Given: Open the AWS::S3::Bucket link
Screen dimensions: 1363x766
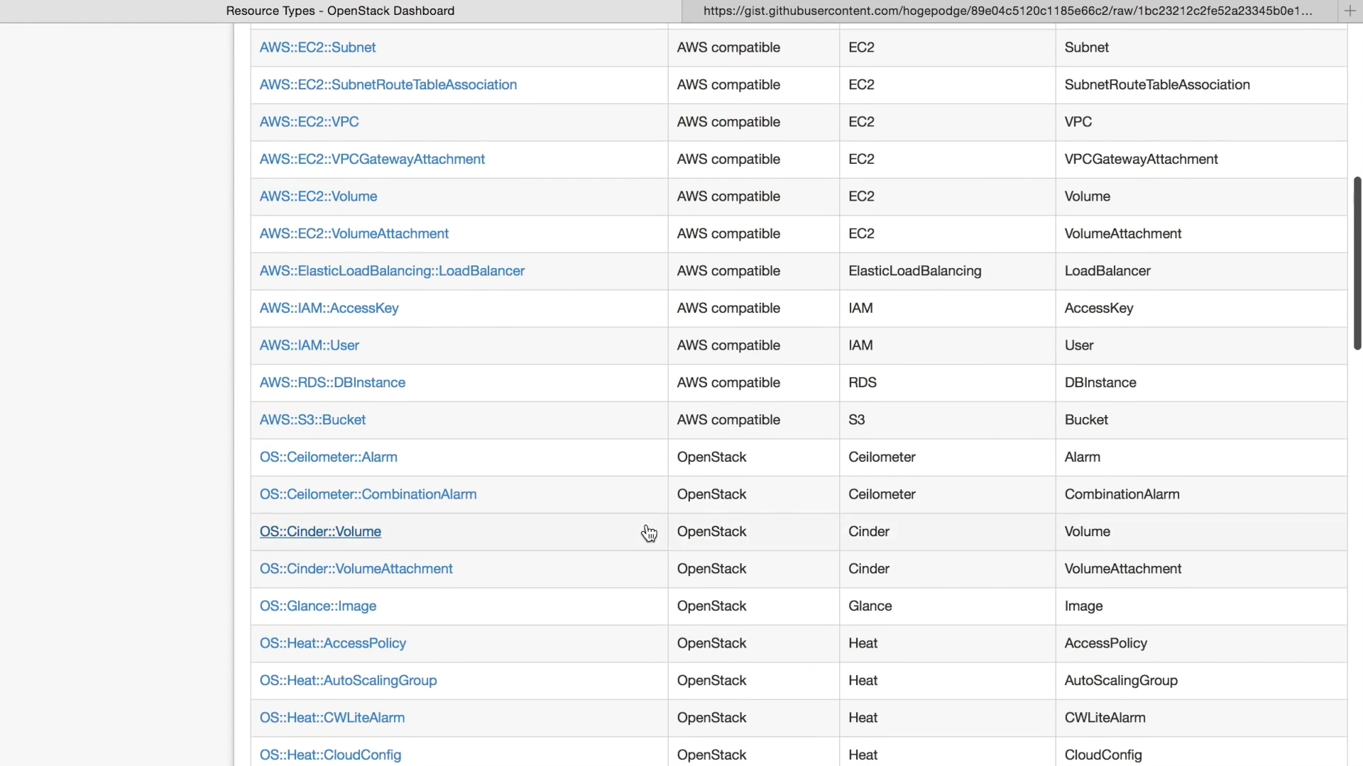Looking at the screenshot, I should point(312,420).
